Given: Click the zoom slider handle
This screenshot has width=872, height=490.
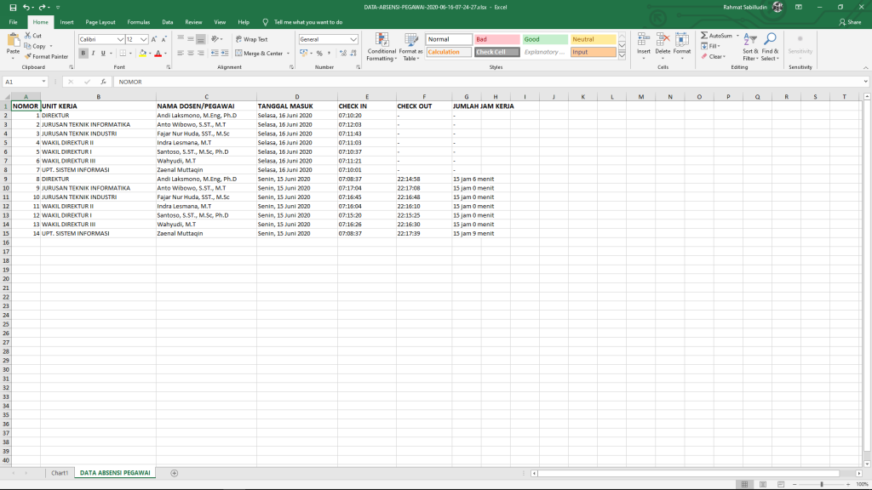Looking at the screenshot, I should click(x=822, y=484).
